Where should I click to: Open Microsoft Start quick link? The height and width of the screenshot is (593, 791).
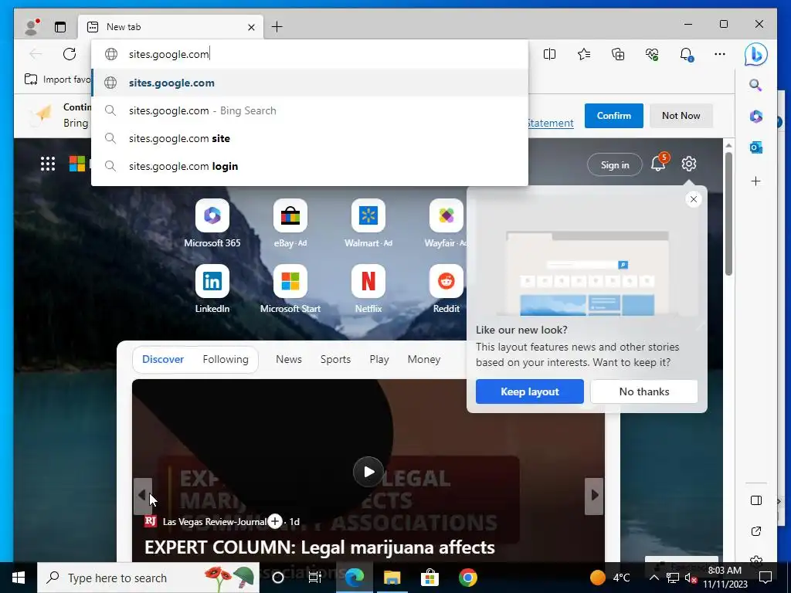(x=290, y=289)
